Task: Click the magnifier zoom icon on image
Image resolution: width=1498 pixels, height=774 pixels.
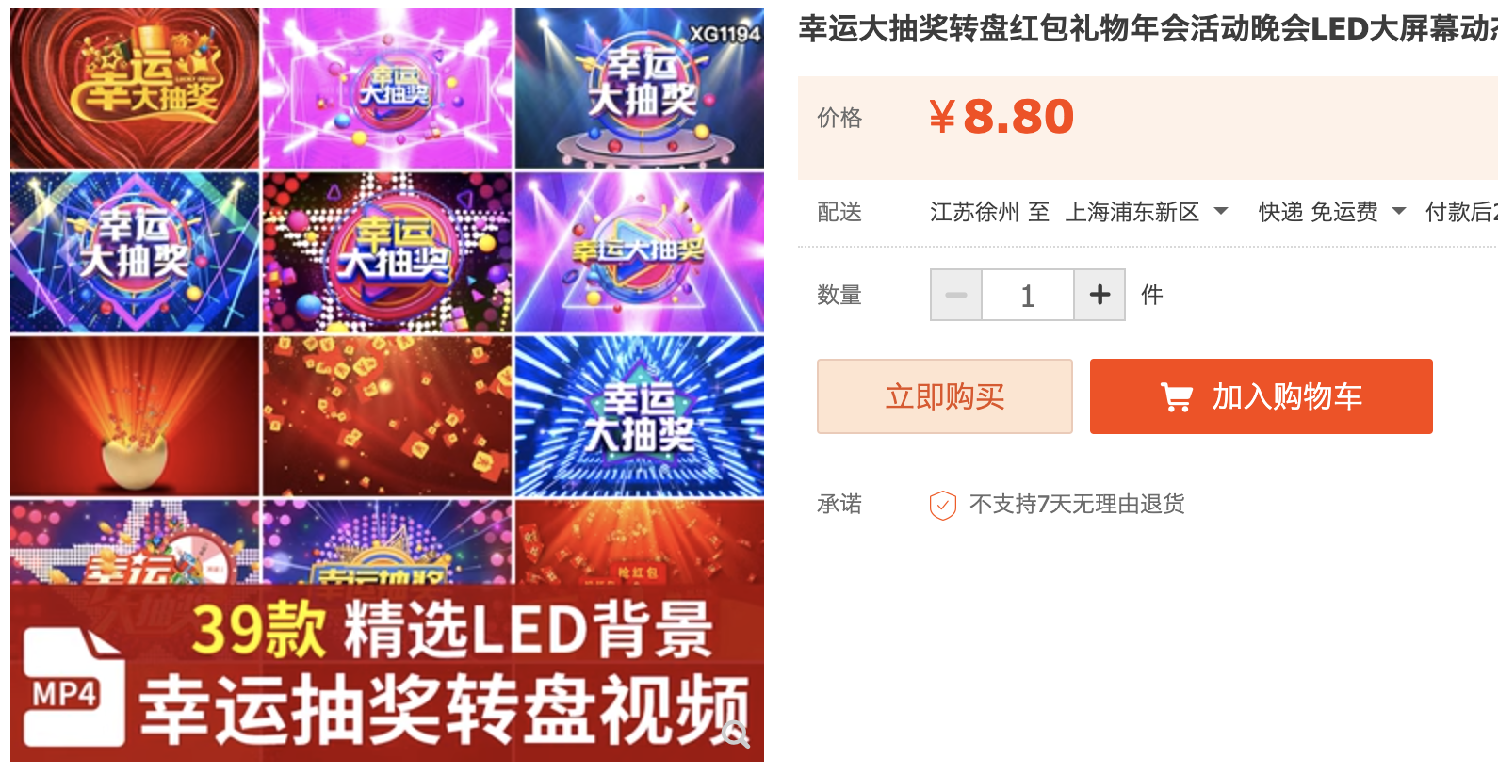Action: (x=735, y=734)
